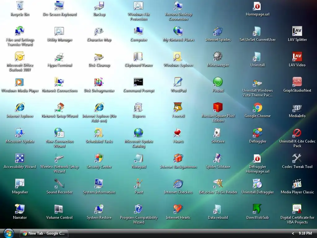317x238 pixels.
Task: Select New Connection Wizard icon
Action: pos(59,133)
